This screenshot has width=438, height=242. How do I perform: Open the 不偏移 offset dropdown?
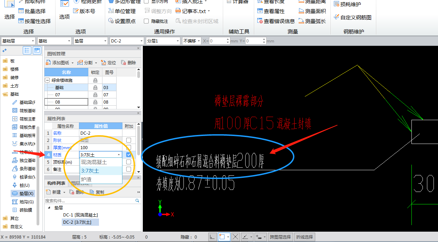click(191, 41)
